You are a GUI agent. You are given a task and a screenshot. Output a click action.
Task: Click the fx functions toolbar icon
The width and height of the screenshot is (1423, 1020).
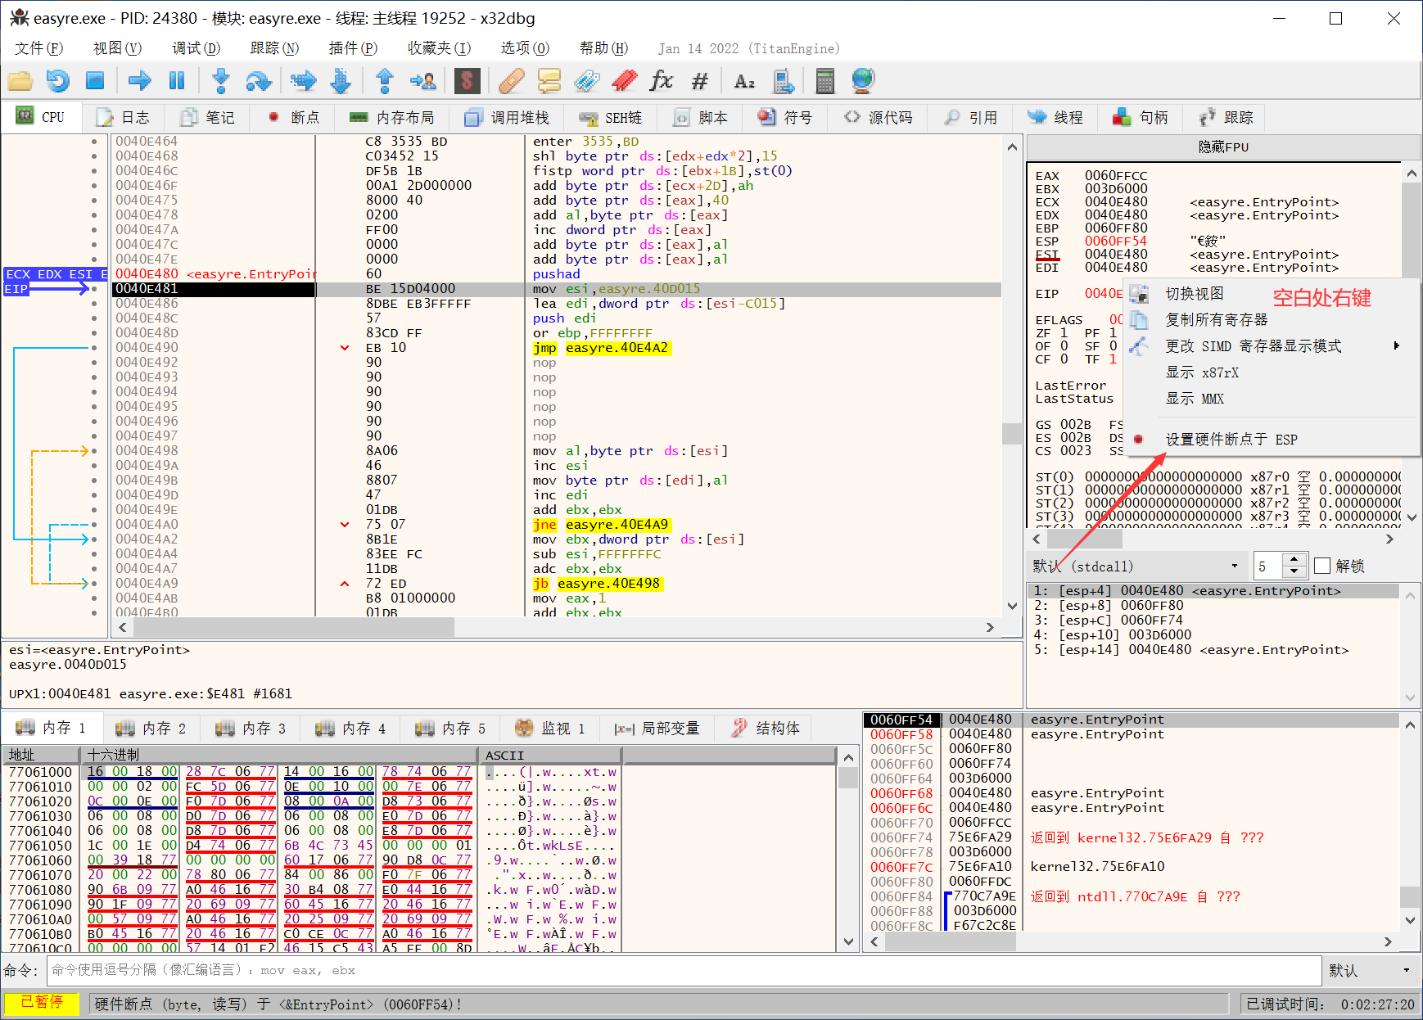tap(661, 80)
